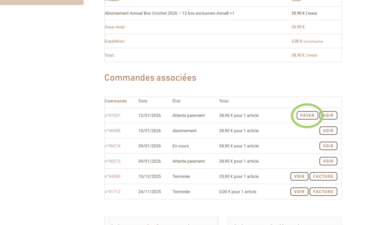This screenshot has width=370, height=225.
Task: Click the État column header
Action: point(176,101)
